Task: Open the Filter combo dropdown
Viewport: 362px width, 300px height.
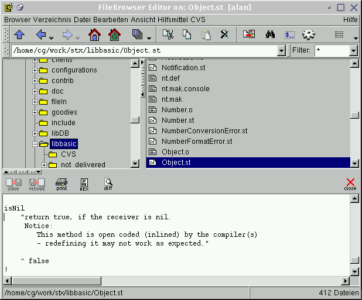Action: tap(353, 50)
